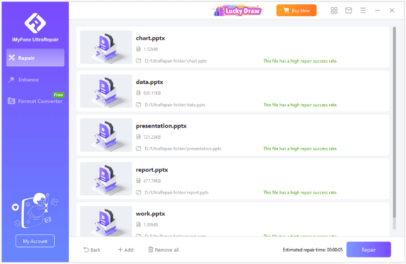Click the My Account button
406x264 pixels.
pos(35,241)
